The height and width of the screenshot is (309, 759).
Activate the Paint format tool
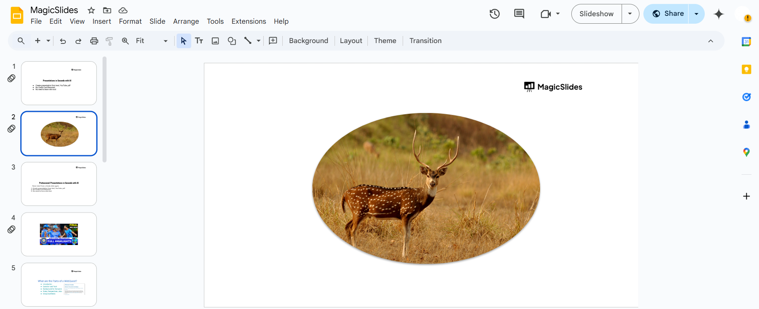[x=109, y=41]
